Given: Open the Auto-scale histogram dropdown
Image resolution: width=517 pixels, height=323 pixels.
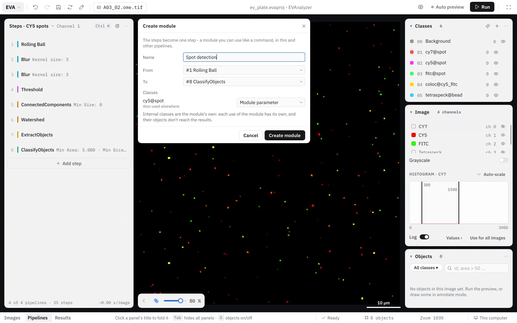Looking at the screenshot, I should (x=491, y=174).
